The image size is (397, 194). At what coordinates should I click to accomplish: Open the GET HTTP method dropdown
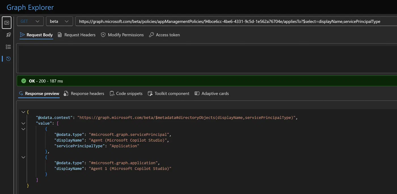(30, 21)
